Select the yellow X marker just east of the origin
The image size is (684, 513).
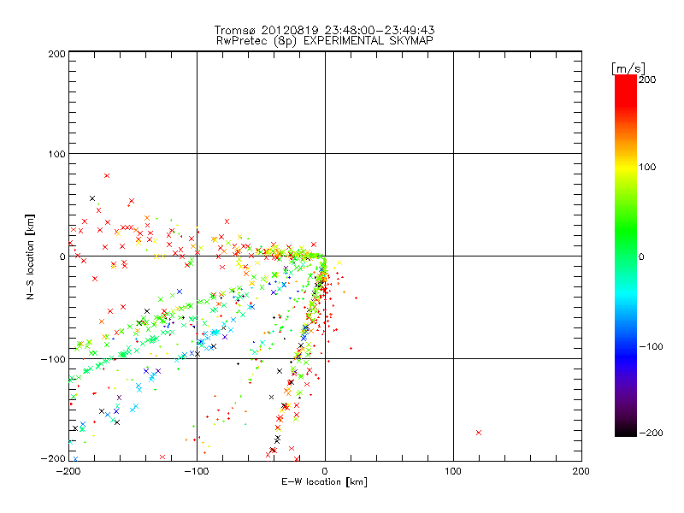(339, 262)
